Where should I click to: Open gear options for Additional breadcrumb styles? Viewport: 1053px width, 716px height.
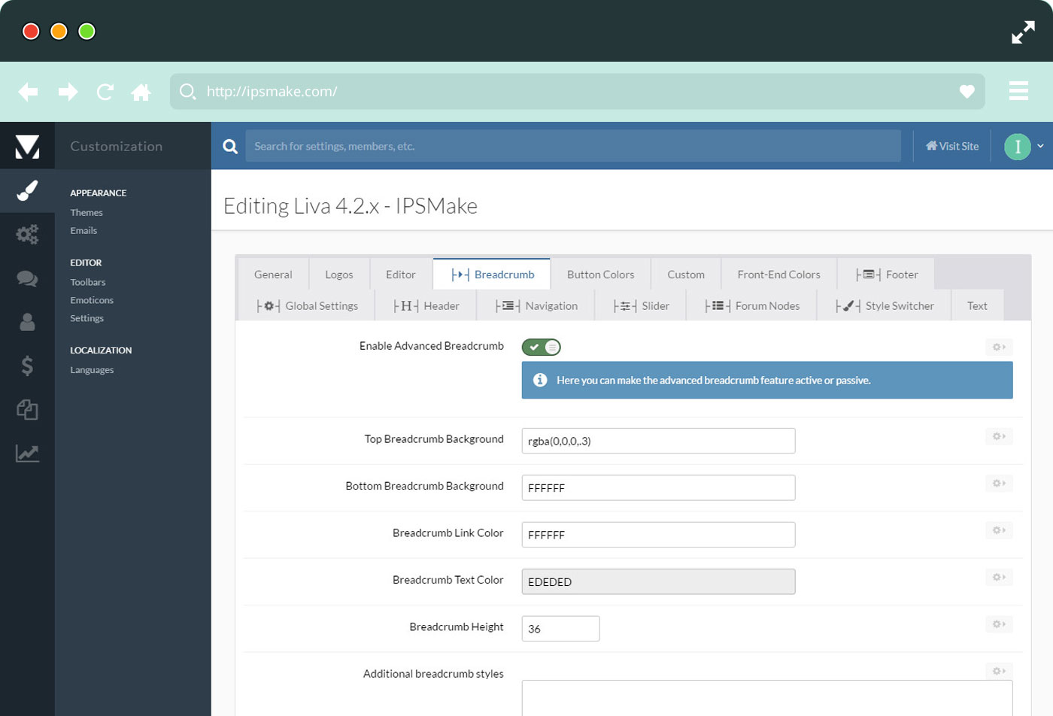click(999, 671)
